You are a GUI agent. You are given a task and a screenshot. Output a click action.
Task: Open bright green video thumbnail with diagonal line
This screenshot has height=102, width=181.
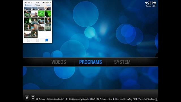pyautogui.click(x=41, y=14)
